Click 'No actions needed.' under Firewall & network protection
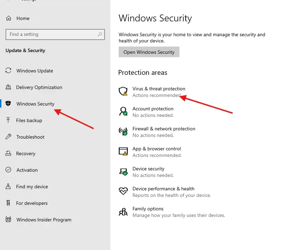 pyautogui.click(x=153, y=135)
